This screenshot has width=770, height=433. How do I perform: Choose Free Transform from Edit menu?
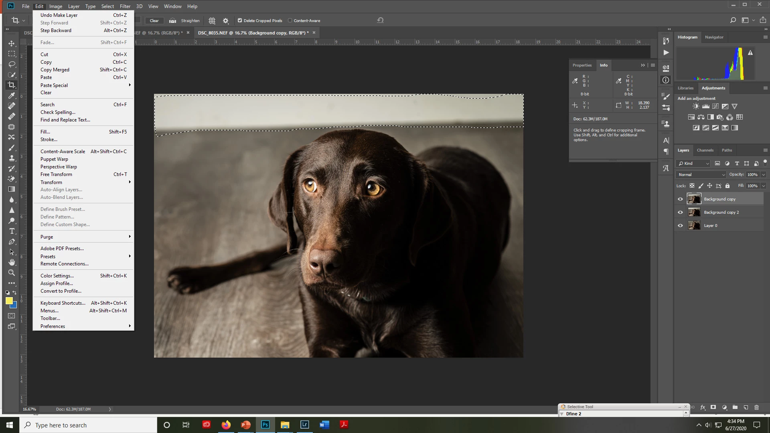tap(56, 174)
